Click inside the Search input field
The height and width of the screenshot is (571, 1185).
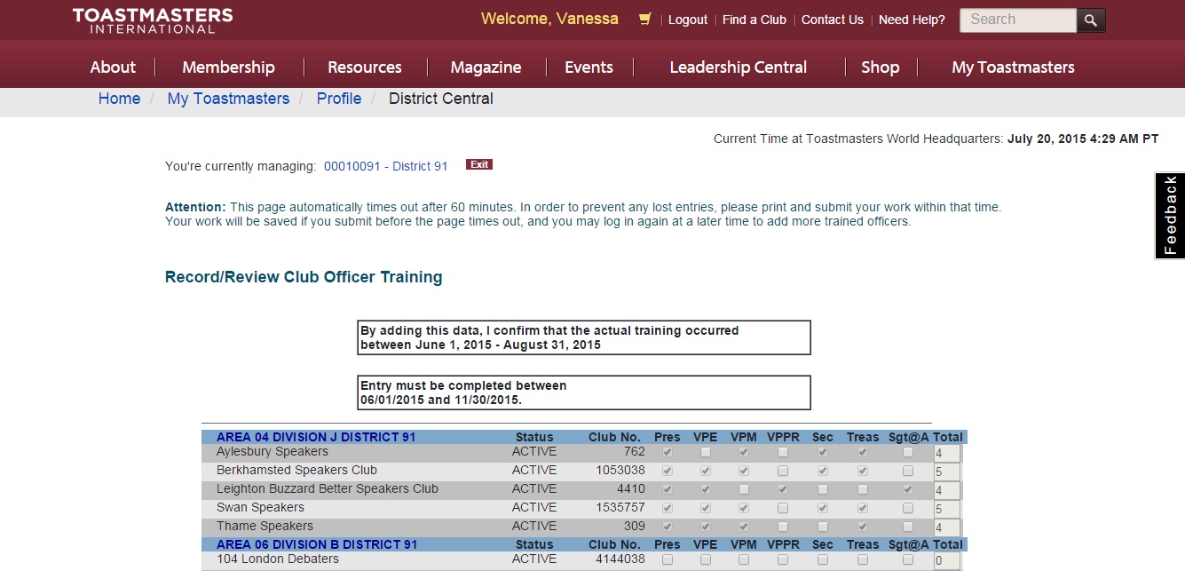[1017, 20]
